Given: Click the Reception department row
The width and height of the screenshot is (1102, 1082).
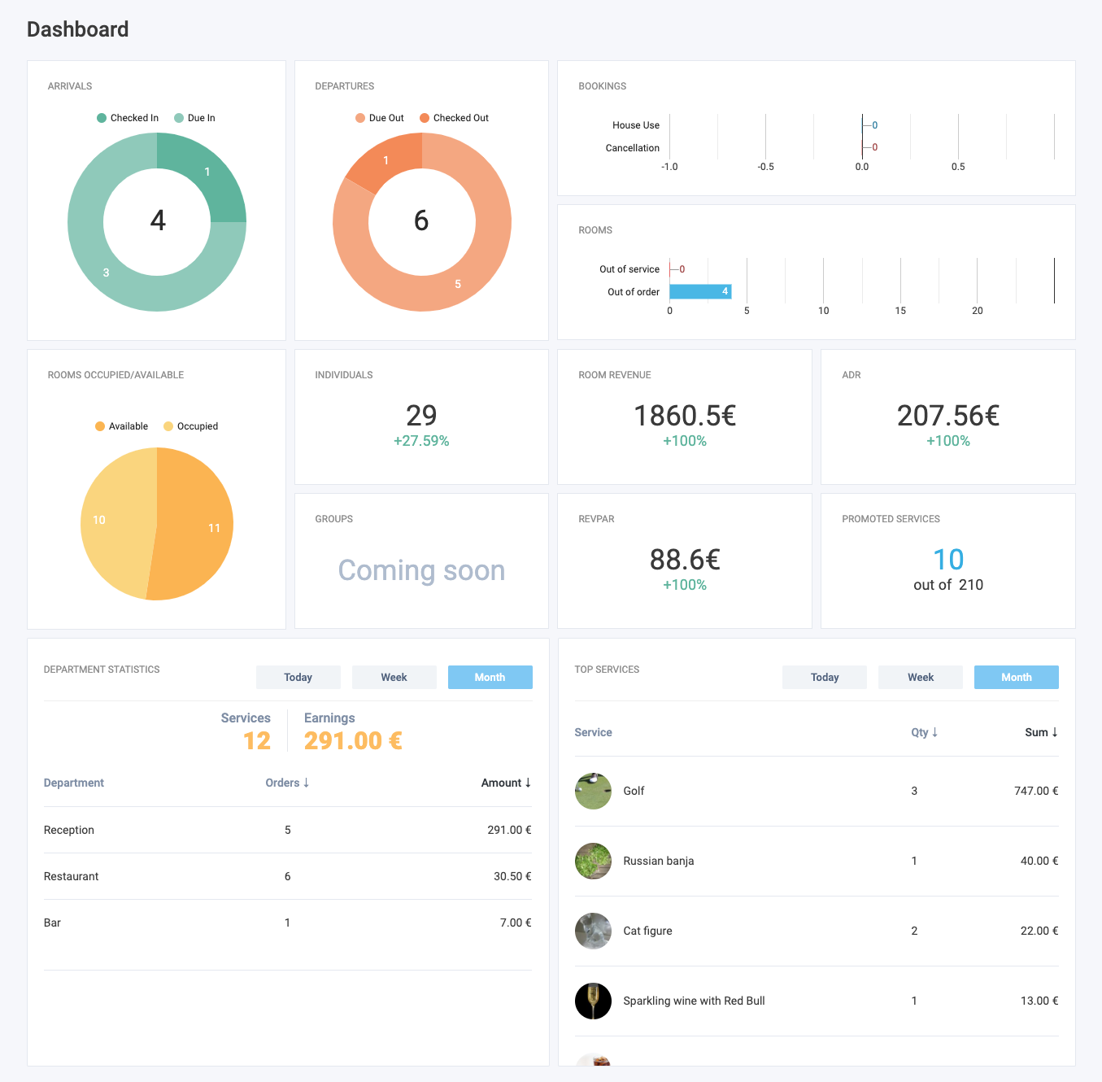Looking at the screenshot, I should [x=288, y=830].
